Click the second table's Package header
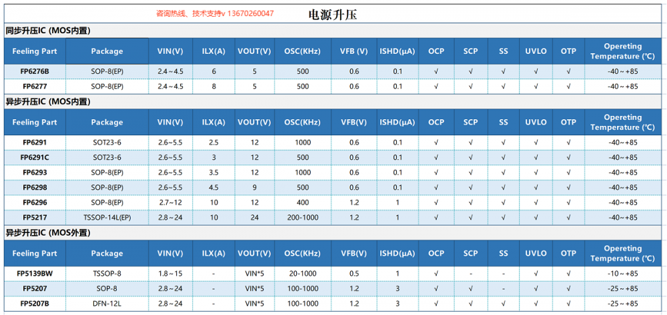The height and width of the screenshot is (315, 667). pos(107,123)
